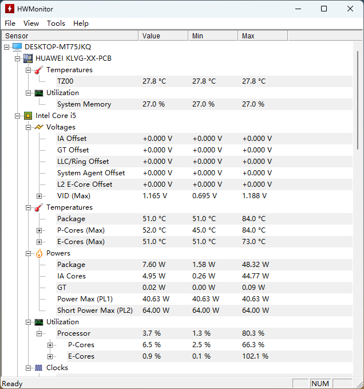Click the vertical scrollbar thumb
The width and height of the screenshot is (364, 389).
tap(358, 100)
